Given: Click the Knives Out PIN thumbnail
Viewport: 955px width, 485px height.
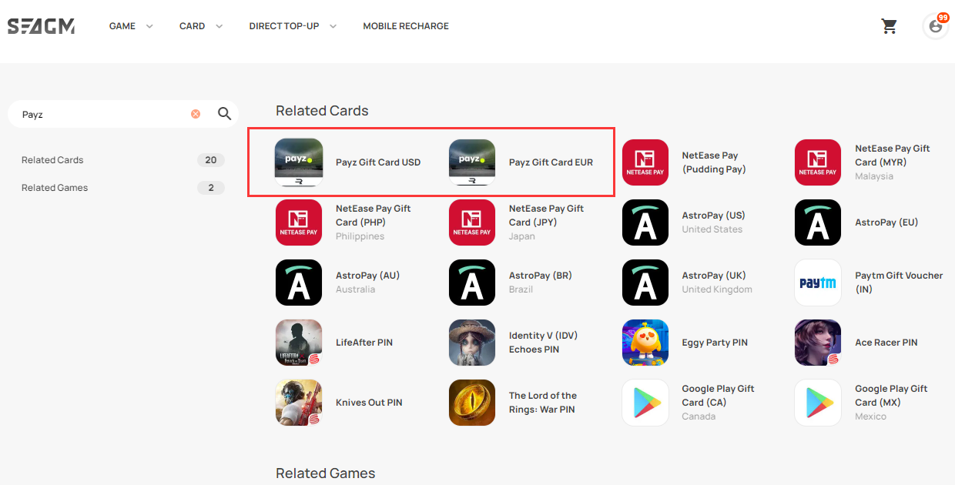Looking at the screenshot, I should pyautogui.click(x=299, y=403).
